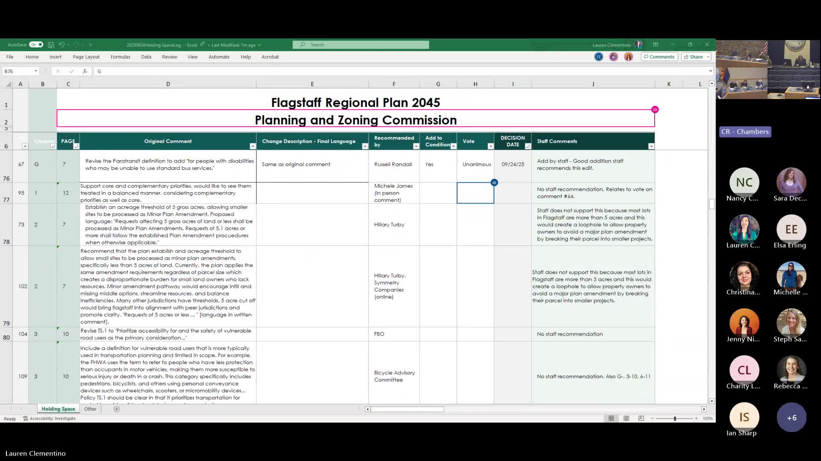Image resolution: width=821 pixels, height=461 pixels.
Task: Toggle the AutoSave switch
Action: click(36, 45)
